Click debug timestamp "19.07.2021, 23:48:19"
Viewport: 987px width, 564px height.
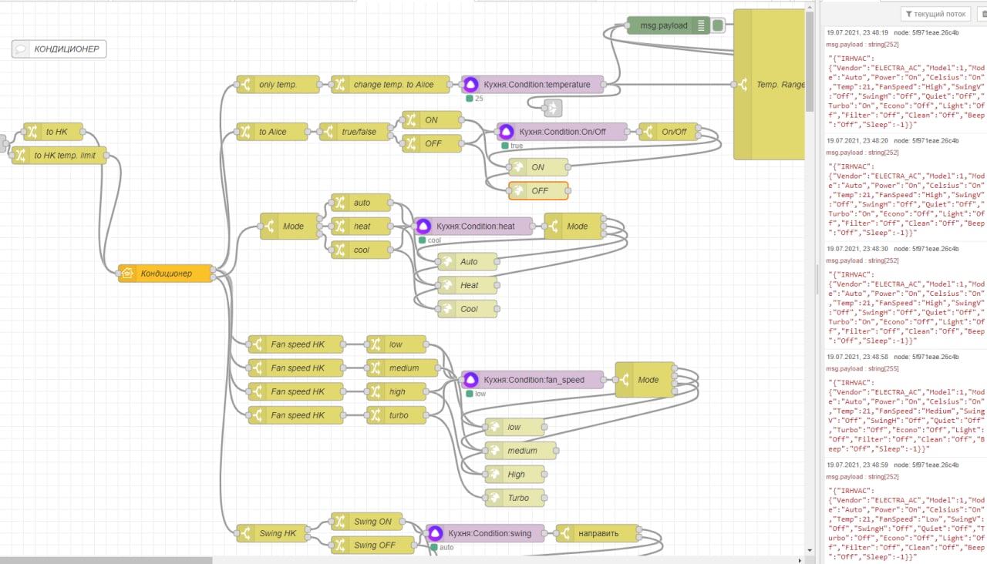point(857,32)
